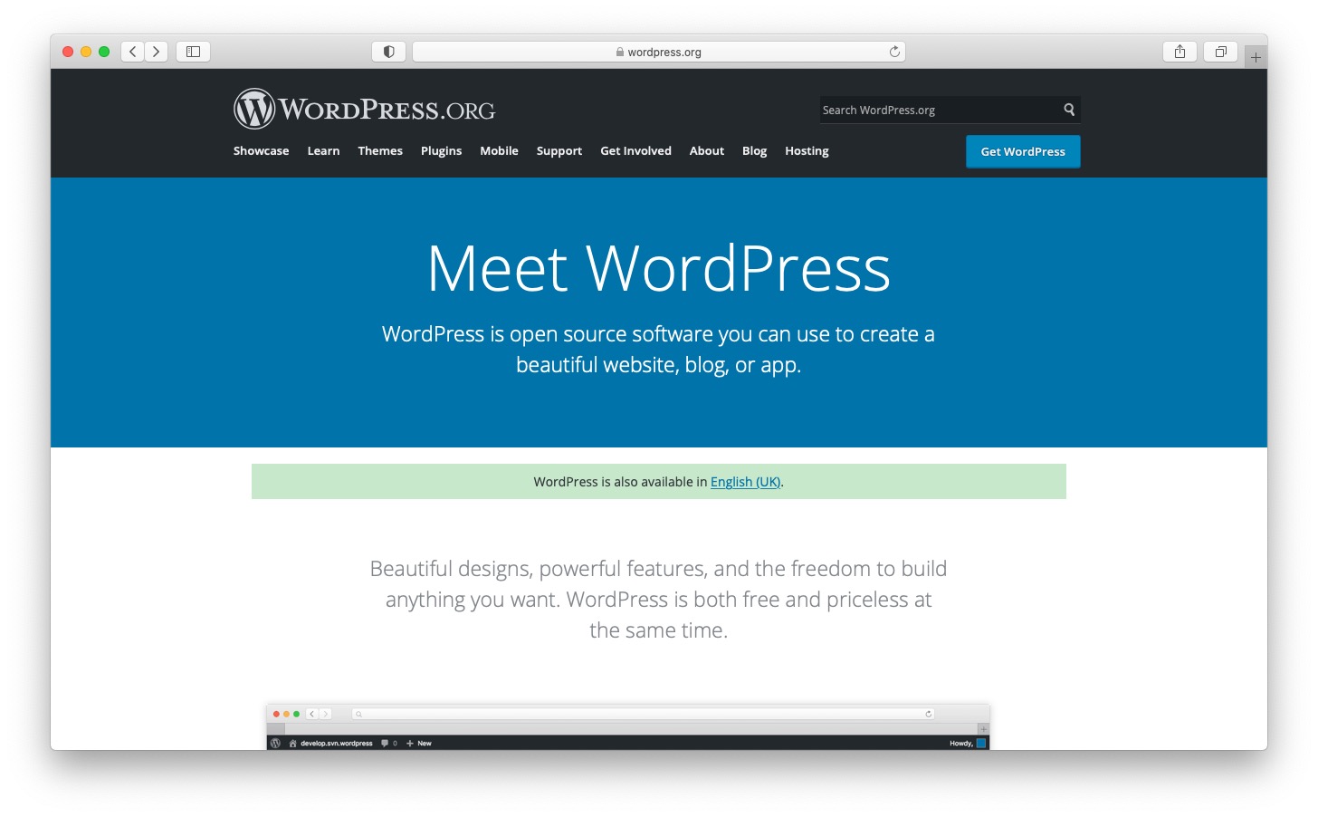Click the search magnifier icon
The height and width of the screenshot is (817, 1318).
[x=1069, y=110]
